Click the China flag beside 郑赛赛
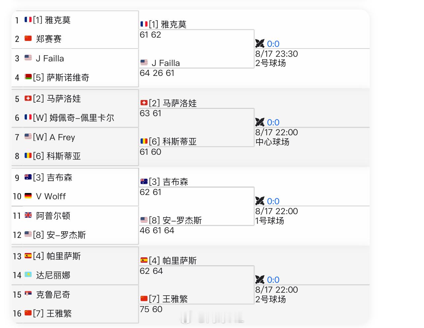Screen dimensions: 424x328 (x=28, y=39)
